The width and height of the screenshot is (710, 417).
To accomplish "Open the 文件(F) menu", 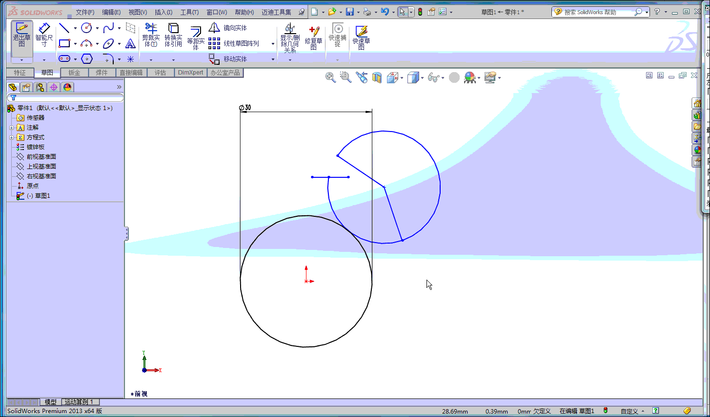I will click(85, 12).
